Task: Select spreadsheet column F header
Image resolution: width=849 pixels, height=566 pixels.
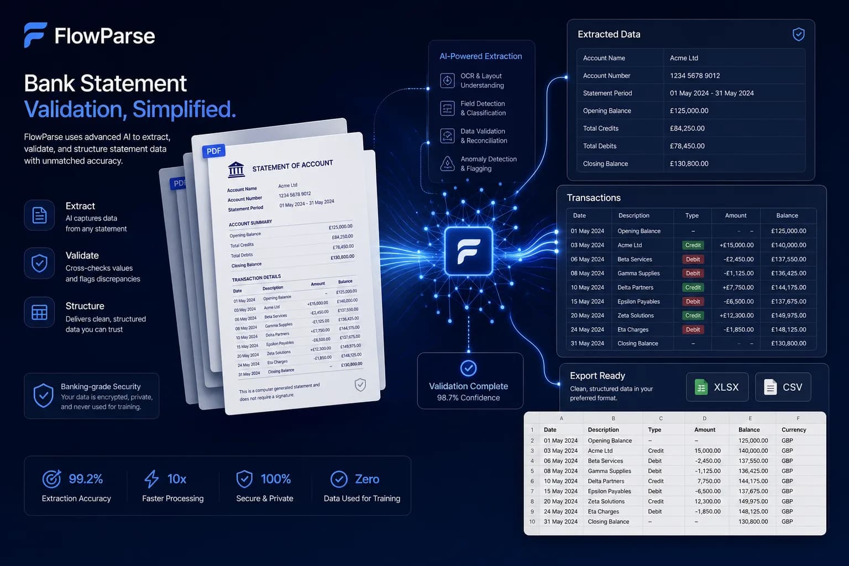Action: click(x=798, y=418)
